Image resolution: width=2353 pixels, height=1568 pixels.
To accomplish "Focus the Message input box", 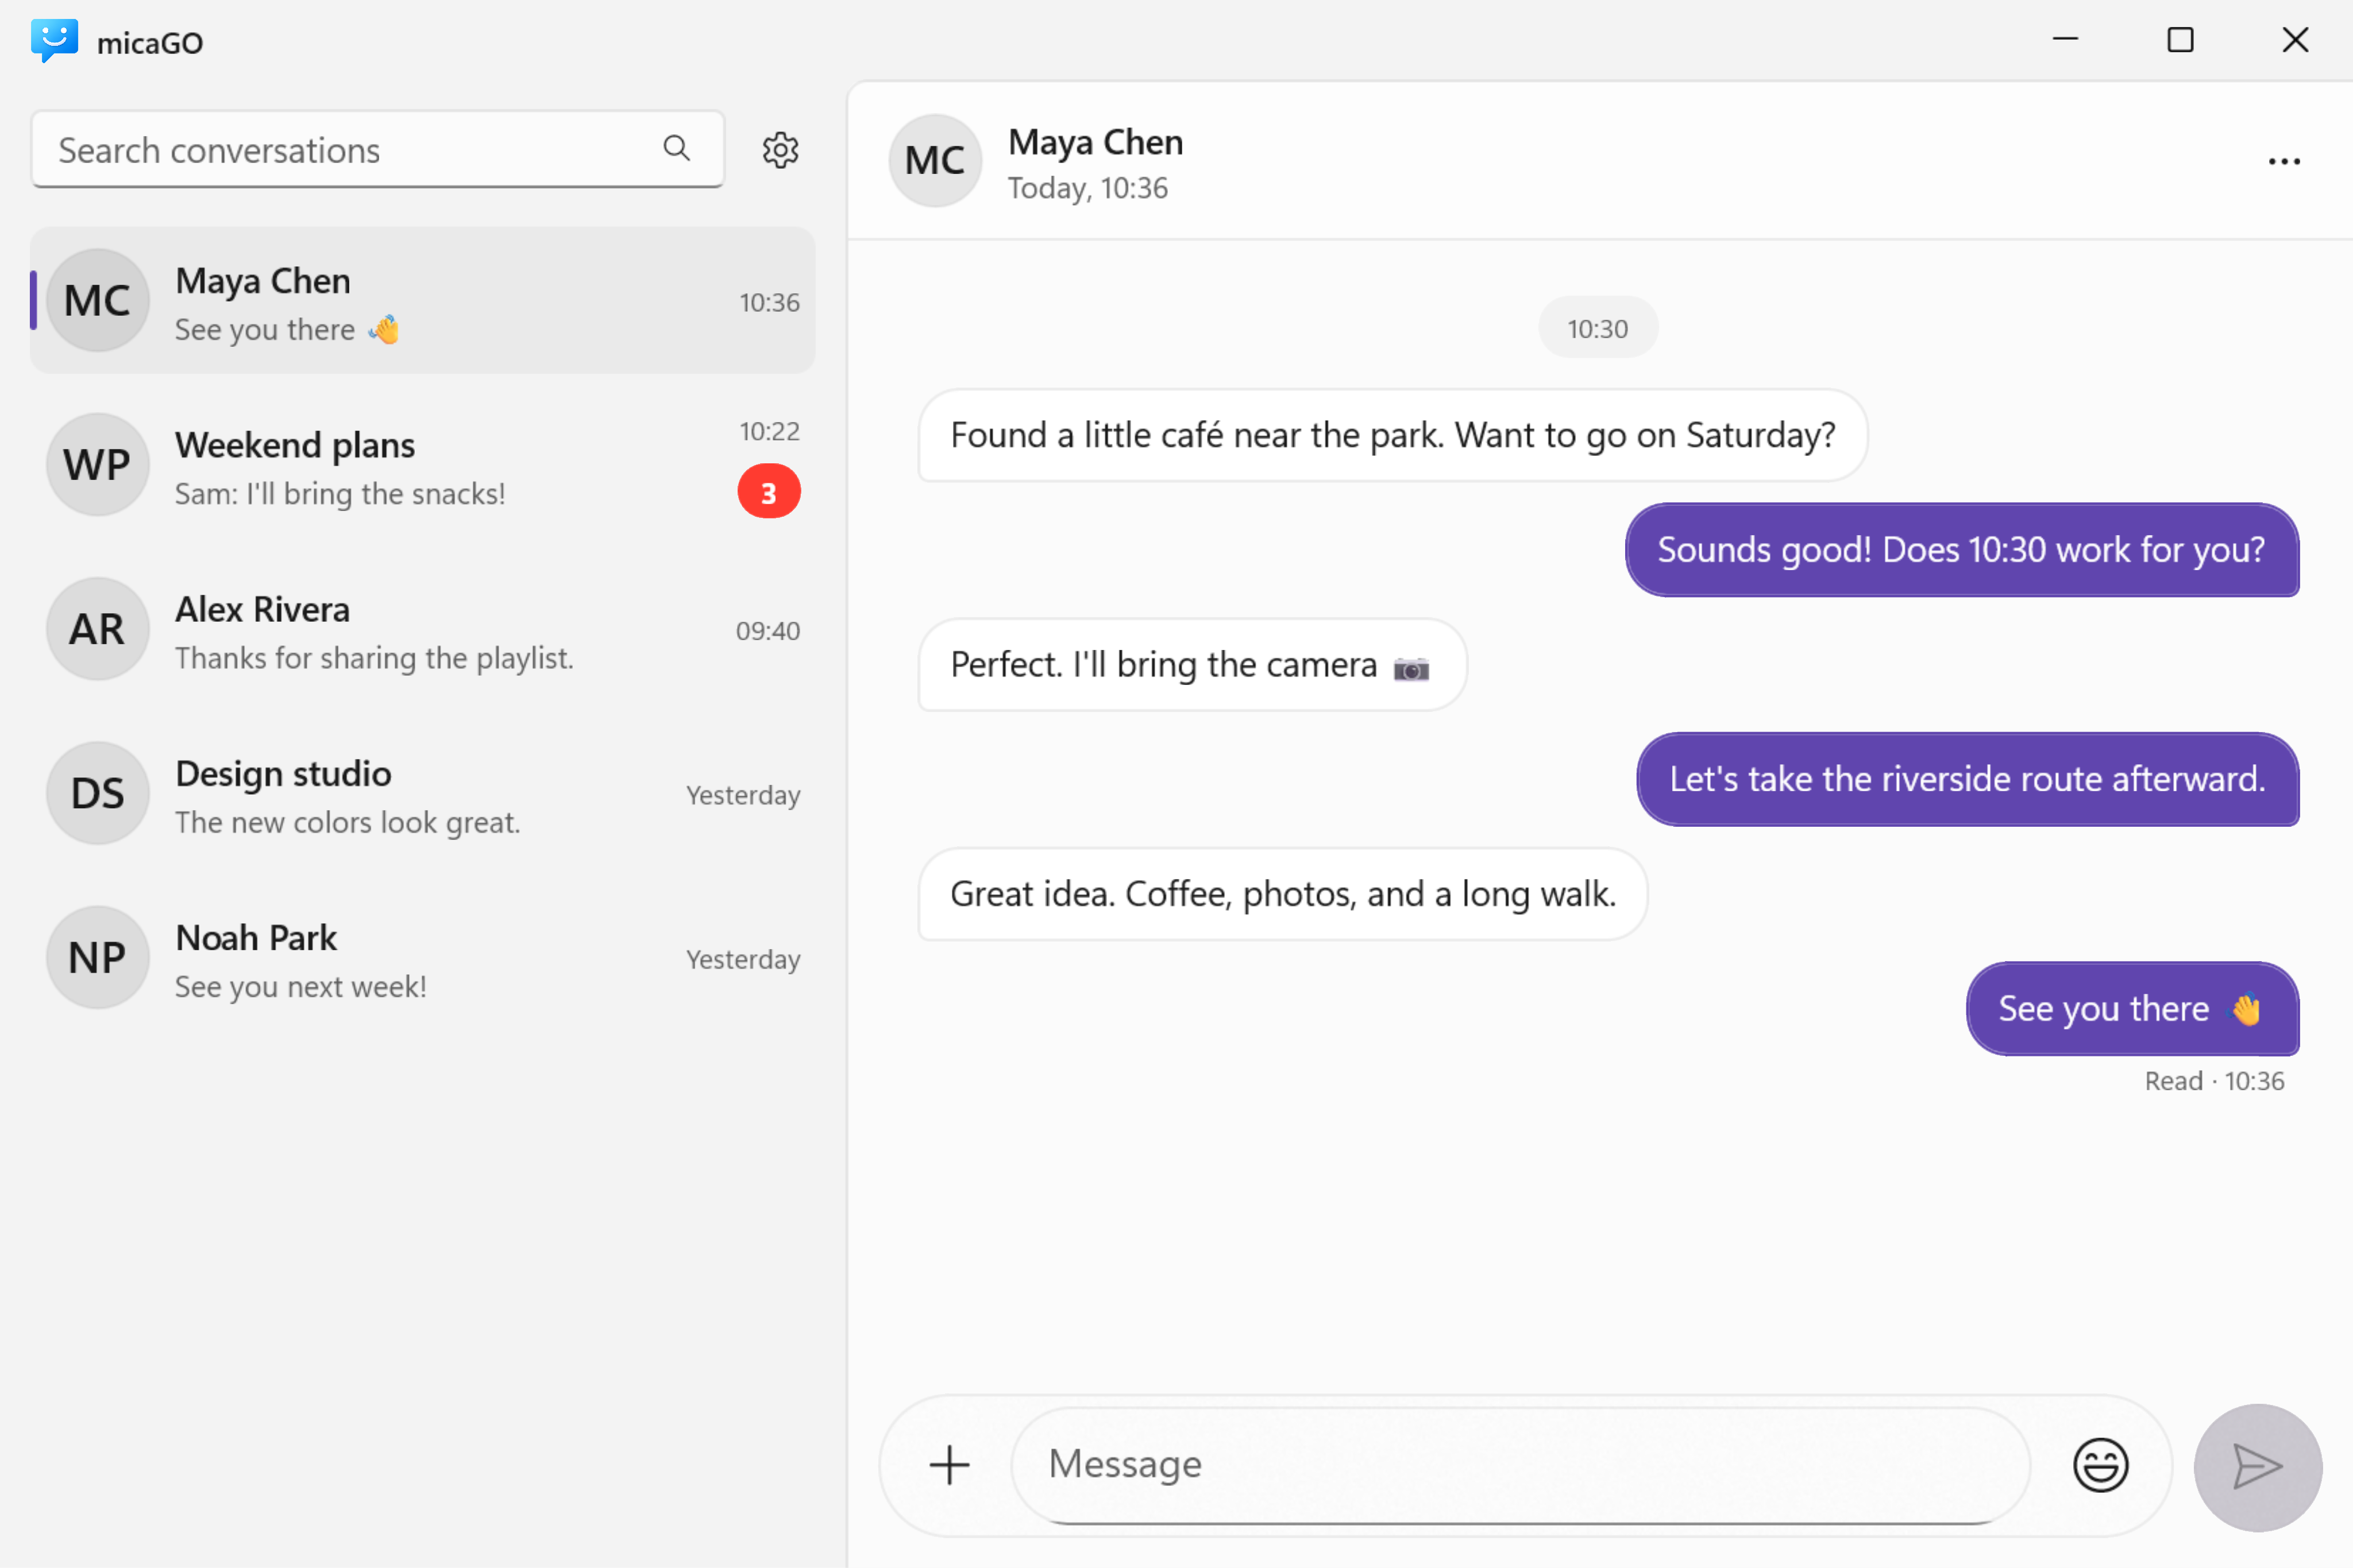I will pyautogui.click(x=1521, y=1465).
